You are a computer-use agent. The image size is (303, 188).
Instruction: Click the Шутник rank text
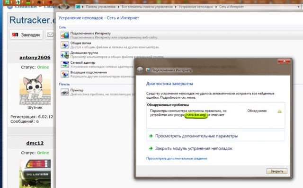click(35, 108)
